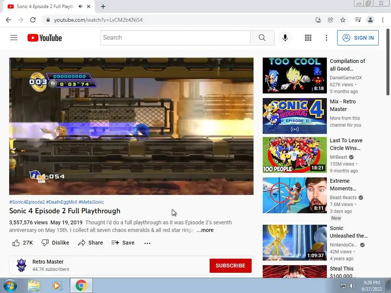Close the Sonic 4 Episode 2 tab
Viewport: 391px width, 293px height.
pos(89,6)
